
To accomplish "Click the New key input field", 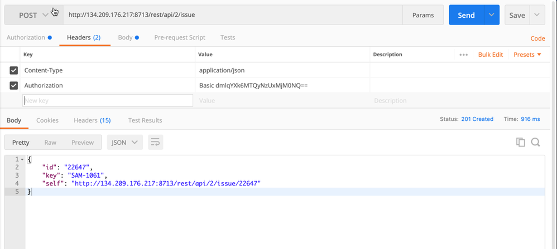I will coord(108,100).
